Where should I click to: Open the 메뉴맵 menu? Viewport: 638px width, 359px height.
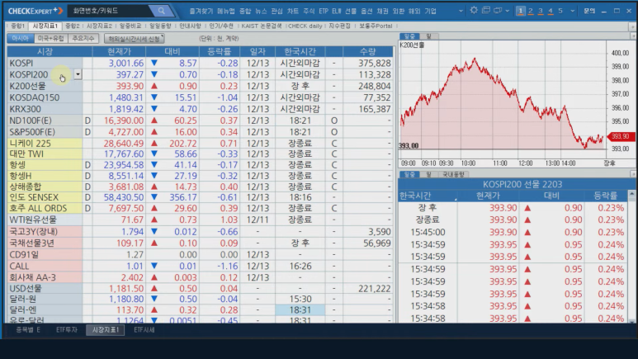point(226,11)
